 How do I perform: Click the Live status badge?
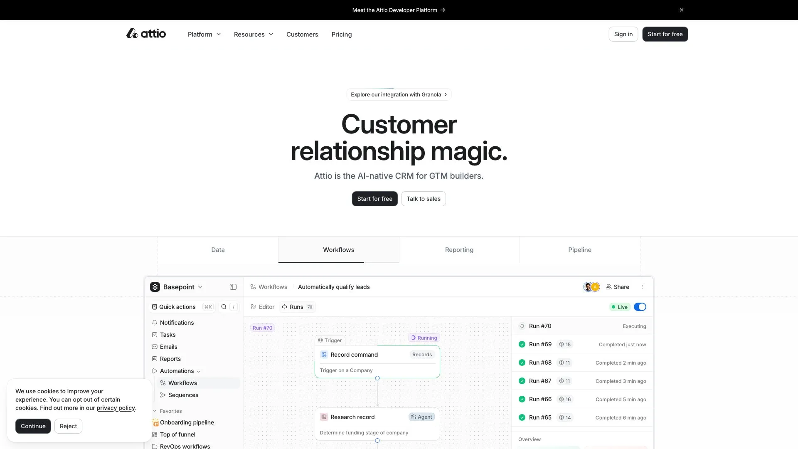coord(620,307)
